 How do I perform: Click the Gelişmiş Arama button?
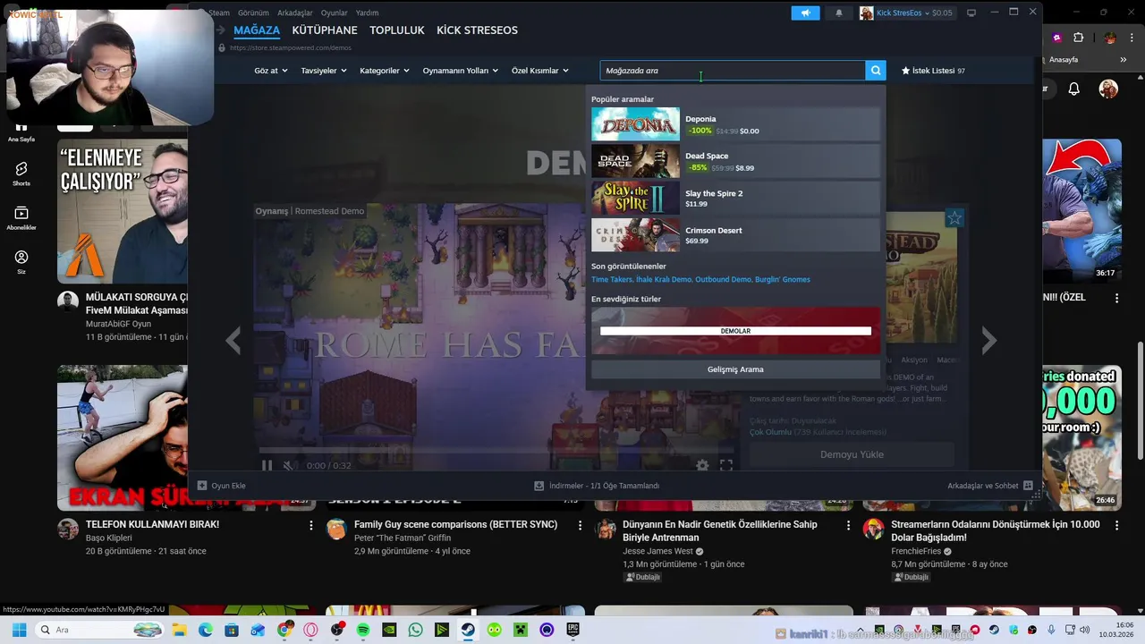(735, 369)
